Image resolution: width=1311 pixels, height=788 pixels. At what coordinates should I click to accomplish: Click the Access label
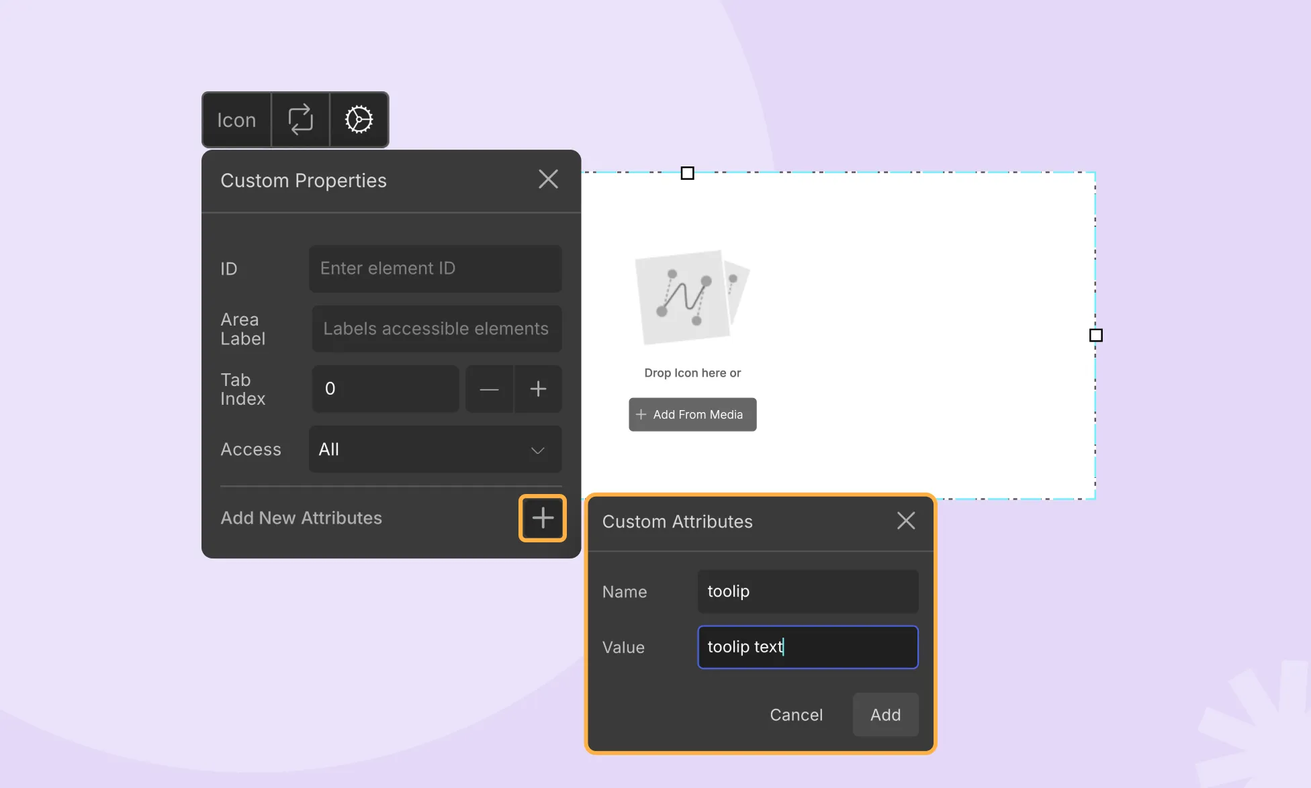click(x=251, y=449)
